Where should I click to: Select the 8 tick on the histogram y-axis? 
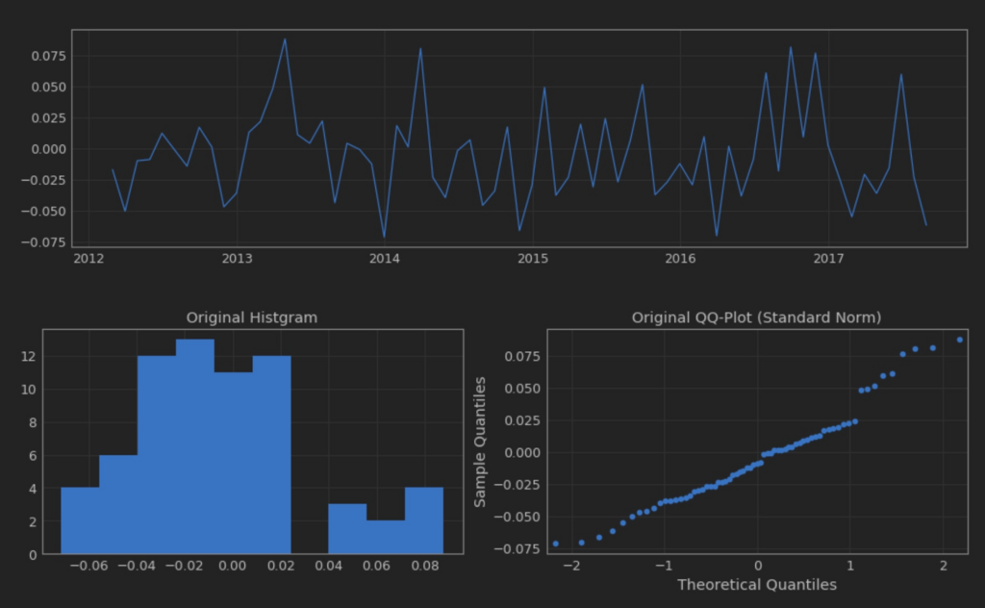33,422
